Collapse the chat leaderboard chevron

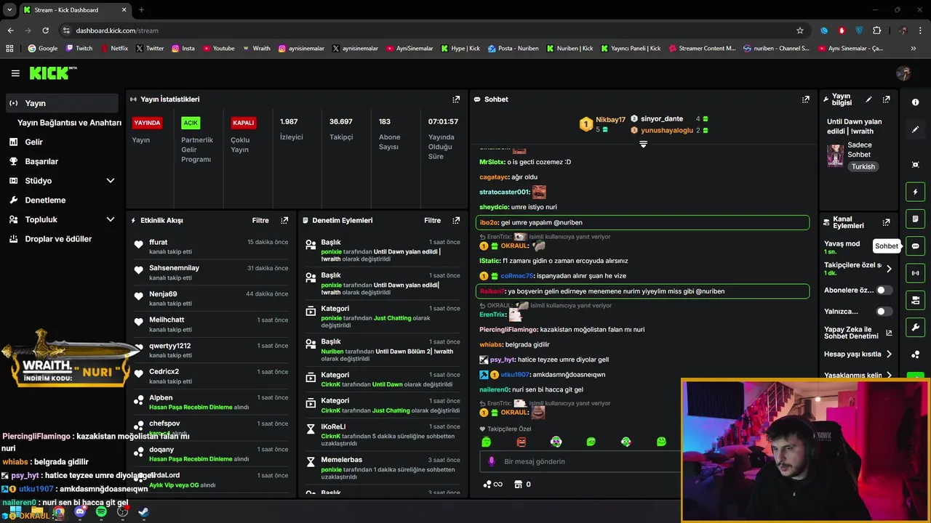pyautogui.click(x=643, y=144)
